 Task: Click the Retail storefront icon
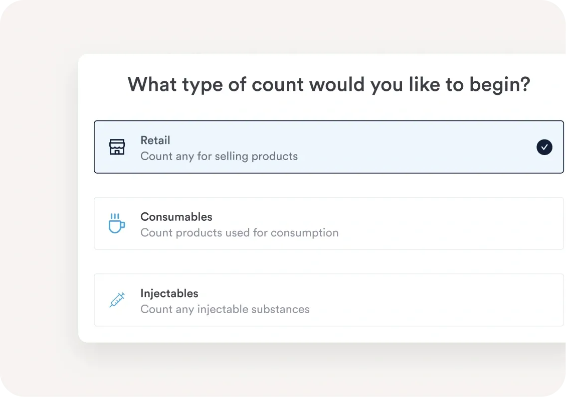(117, 147)
